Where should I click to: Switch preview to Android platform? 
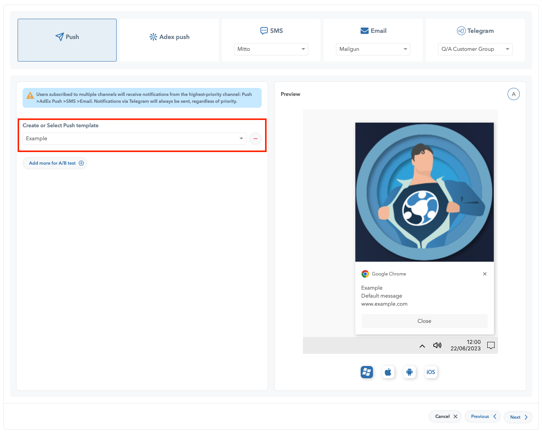click(x=409, y=372)
